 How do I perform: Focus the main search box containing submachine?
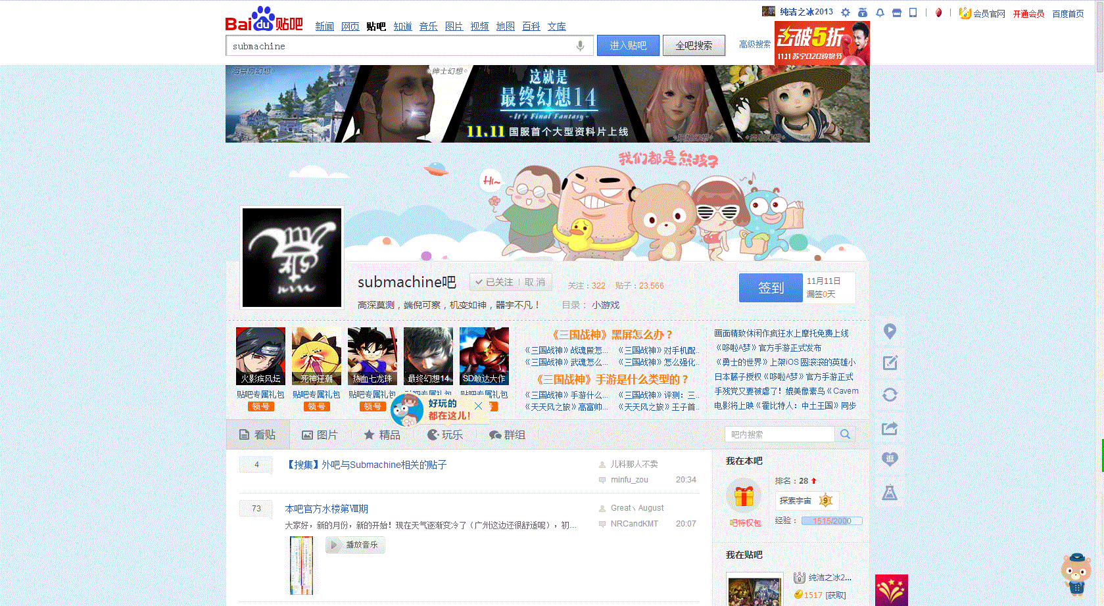[409, 46]
